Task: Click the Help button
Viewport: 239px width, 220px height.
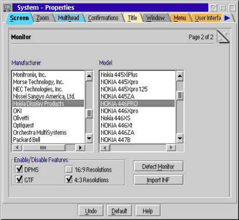Action: [x=148, y=211]
